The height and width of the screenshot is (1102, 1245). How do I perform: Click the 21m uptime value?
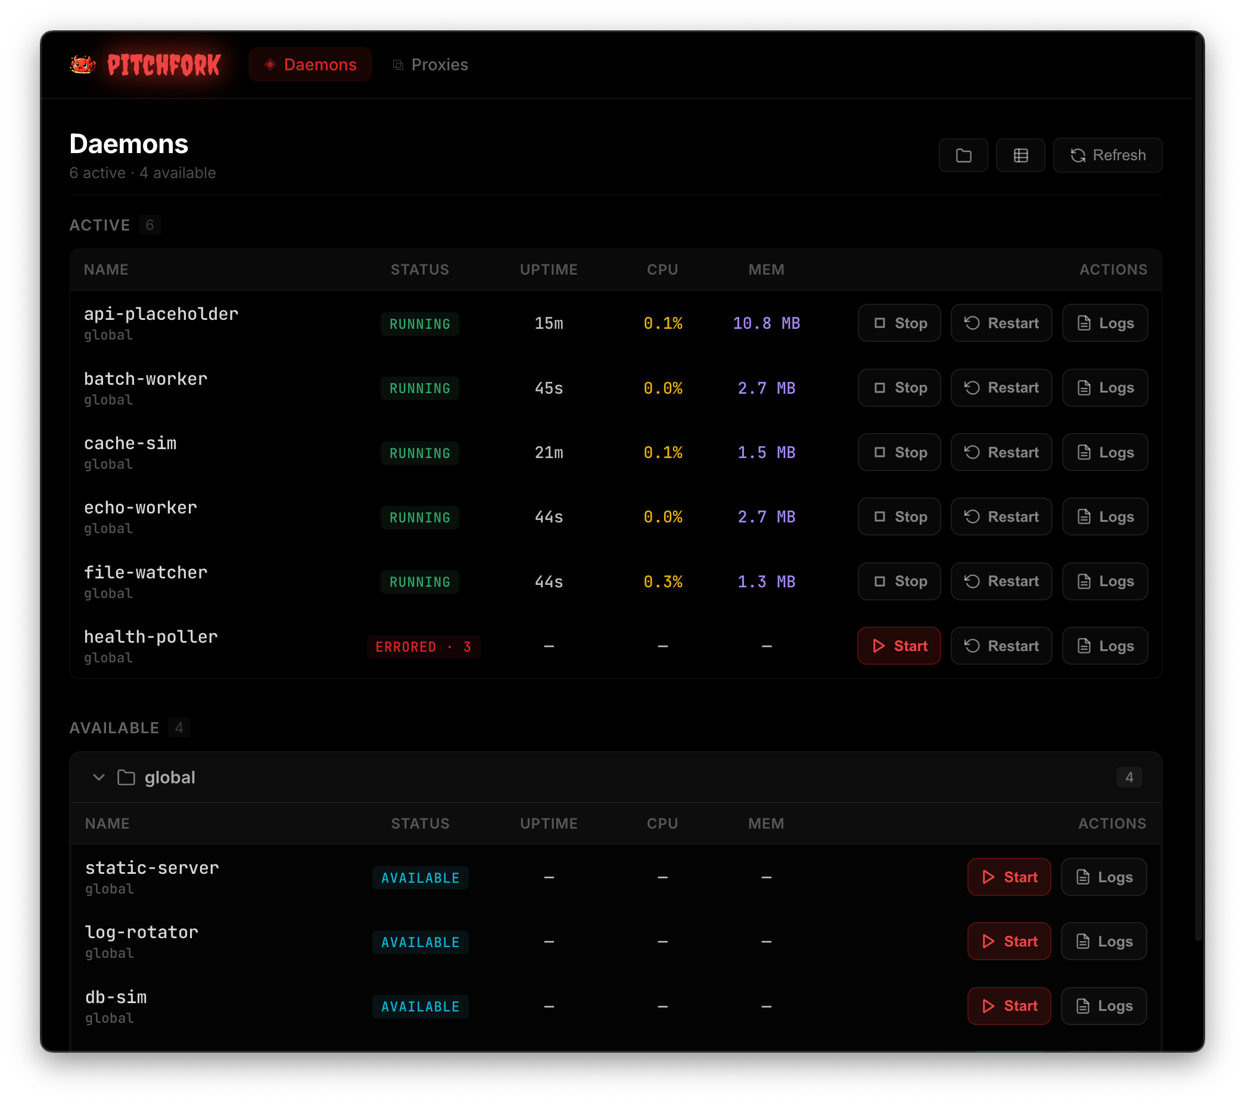tap(549, 452)
